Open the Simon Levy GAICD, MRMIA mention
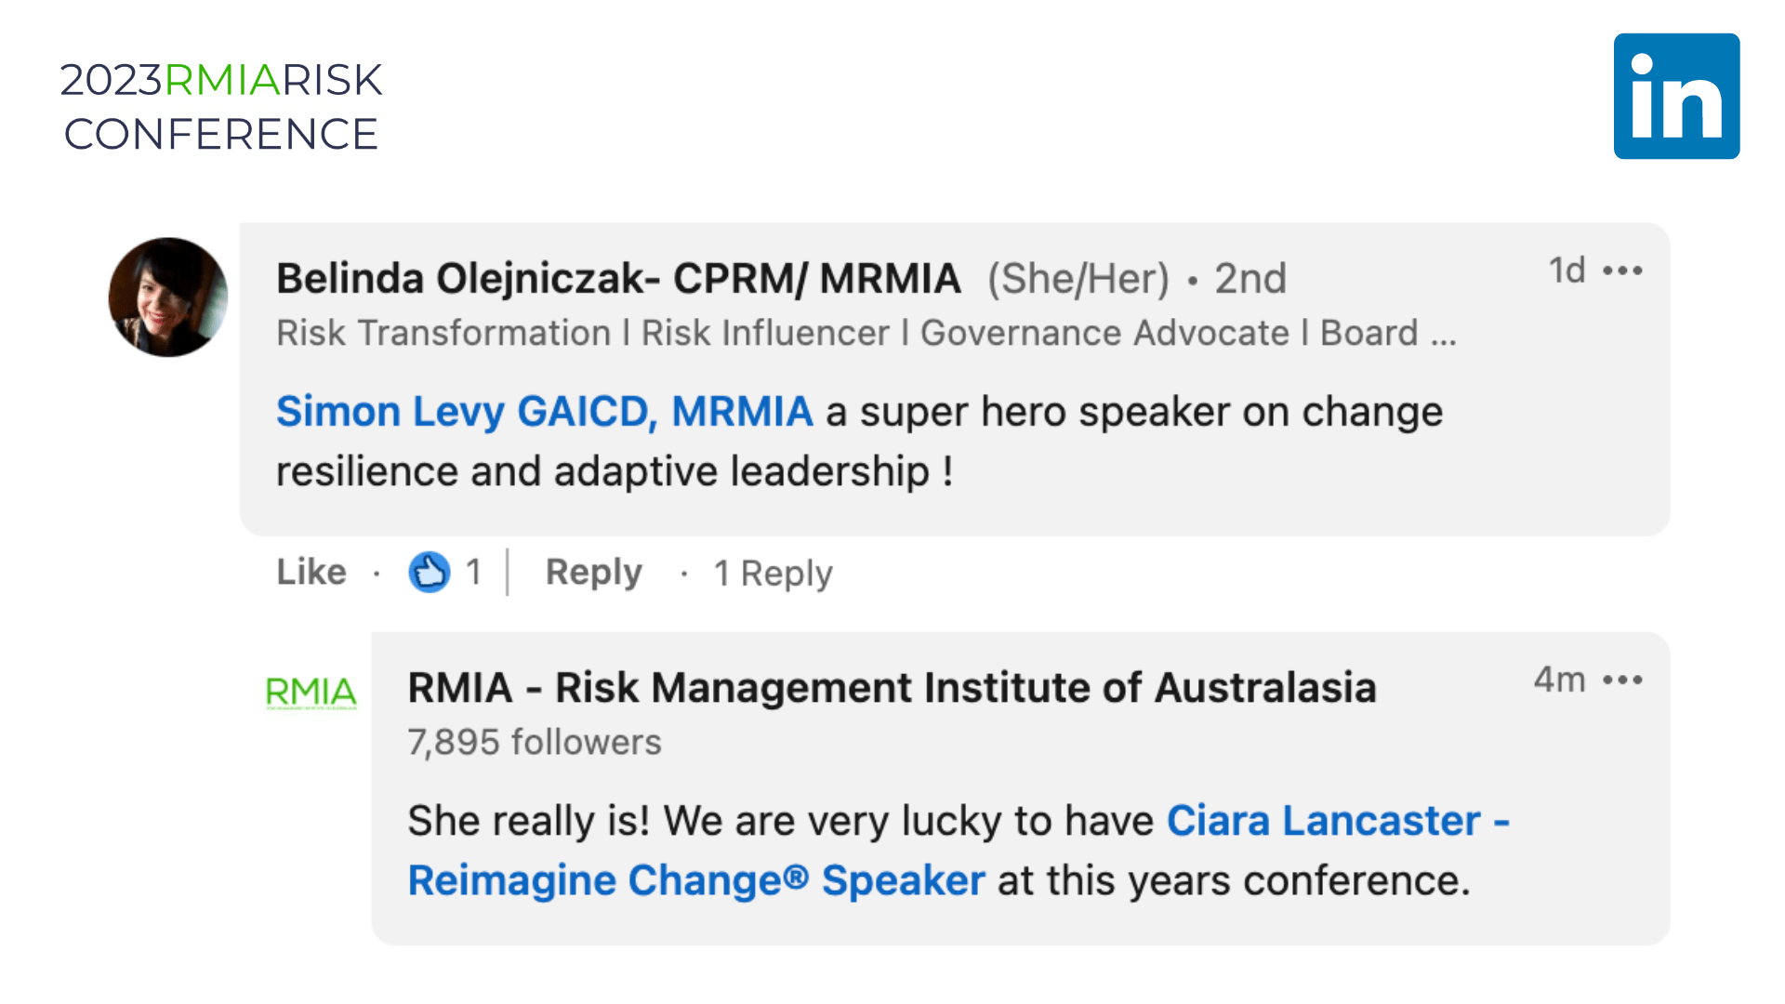Viewport: 1785px width, 1004px height. point(545,412)
